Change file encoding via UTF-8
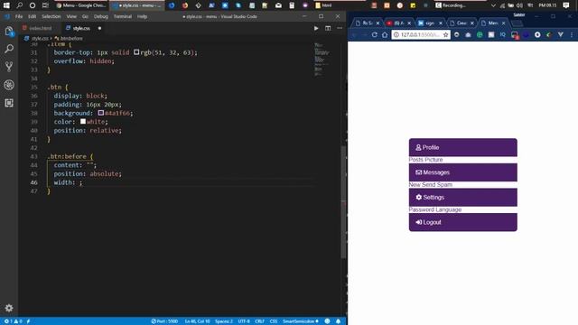Image resolution: width=578 pixels, height=325 pixels. pyautogui.click(x=244, y=321)
